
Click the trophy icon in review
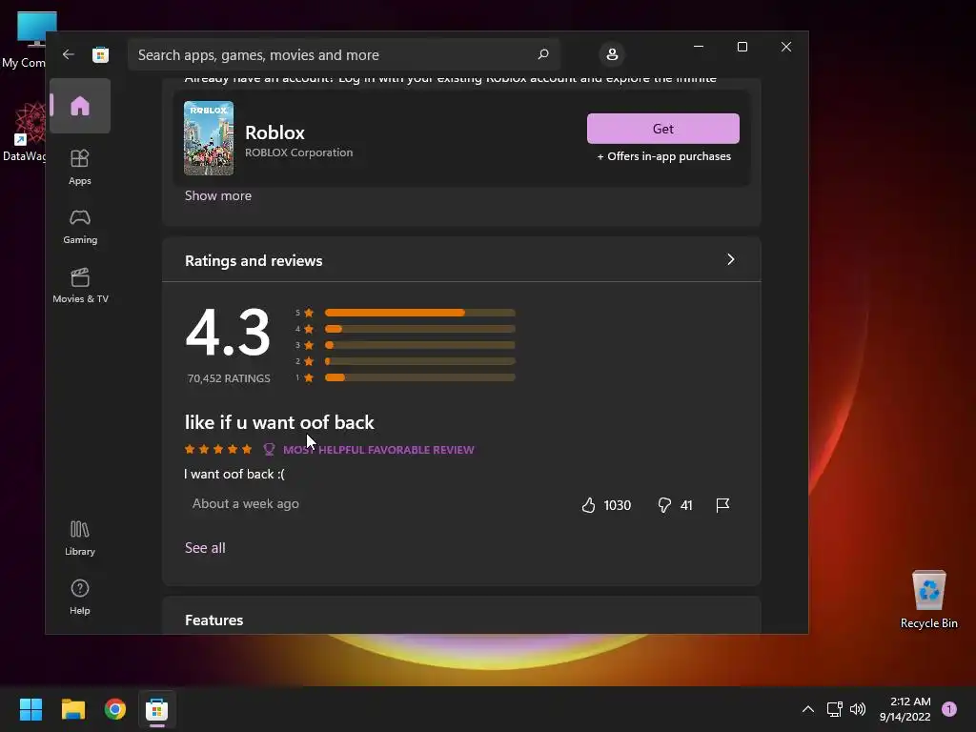click(x=269, y=450)
